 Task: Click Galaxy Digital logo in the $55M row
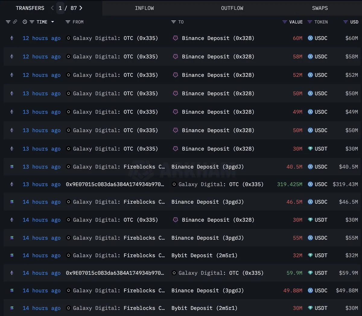(x=68, y=238)
